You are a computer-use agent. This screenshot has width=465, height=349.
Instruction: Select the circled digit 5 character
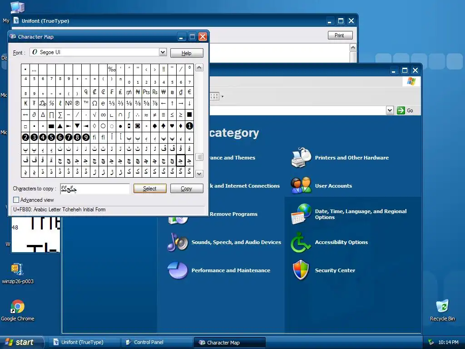pyautogui.click(x=51, y=137)
